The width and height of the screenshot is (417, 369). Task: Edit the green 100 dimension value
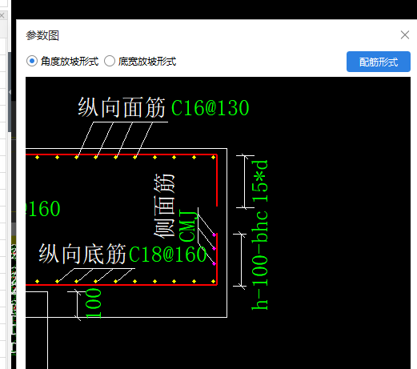tap(94, 303)
